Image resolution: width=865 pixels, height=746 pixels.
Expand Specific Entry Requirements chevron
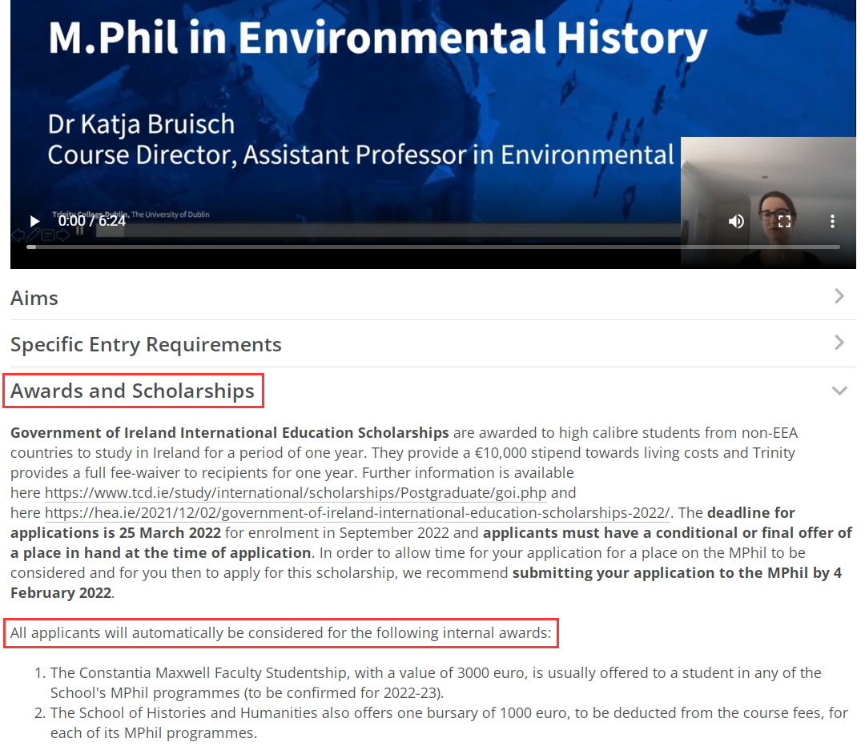pyautogui.click(x=839, y=343)
